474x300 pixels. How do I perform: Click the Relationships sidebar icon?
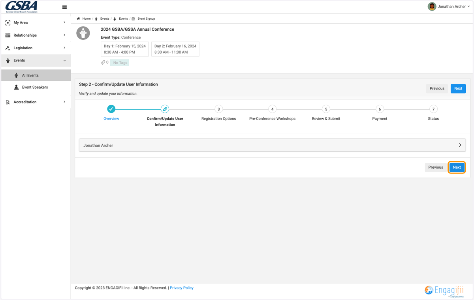click(x=8, y=35)
